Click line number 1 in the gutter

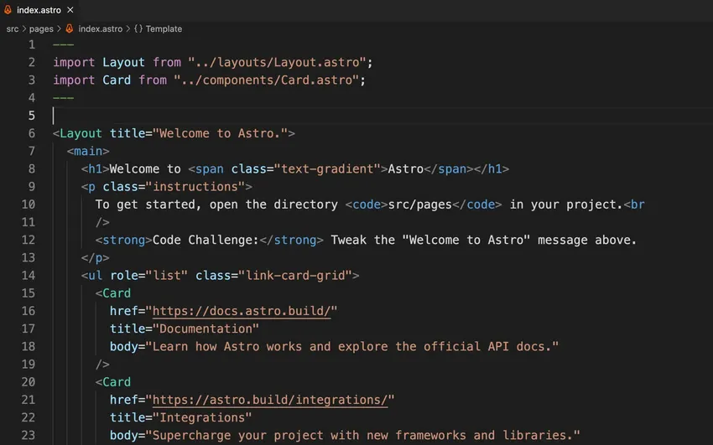coord(31,44)
